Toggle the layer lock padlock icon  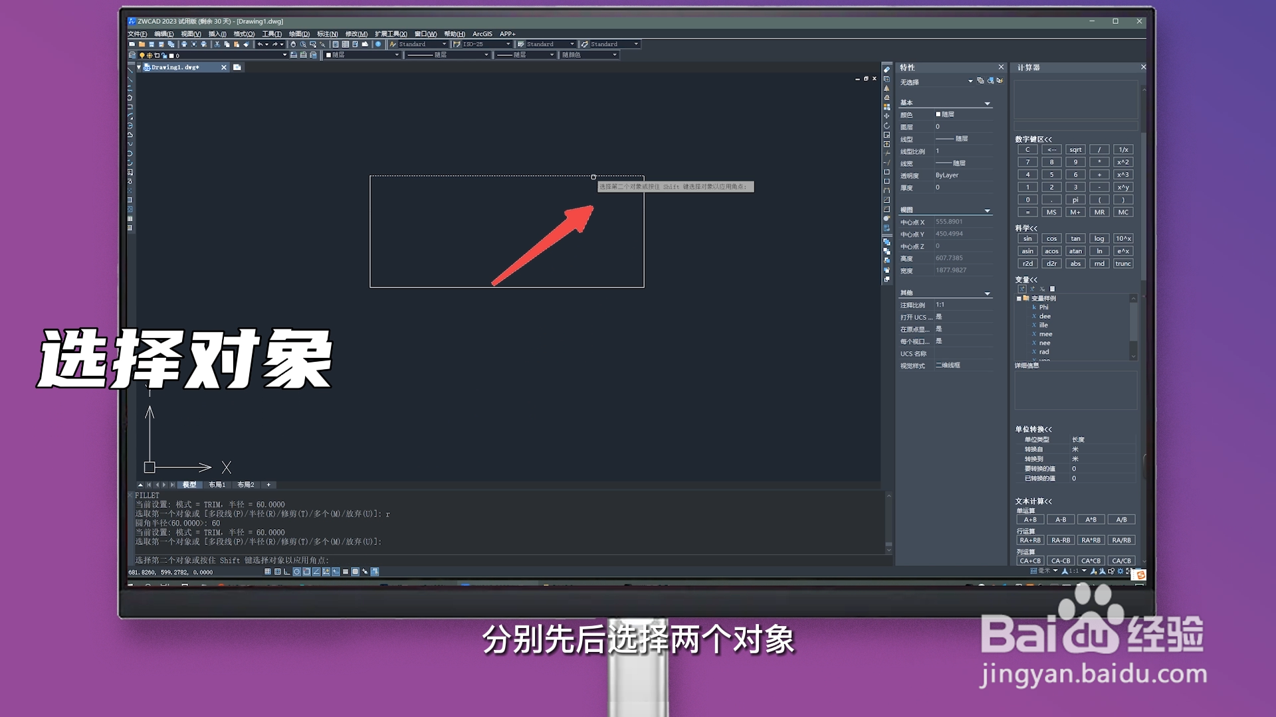[x=163, y=56]
